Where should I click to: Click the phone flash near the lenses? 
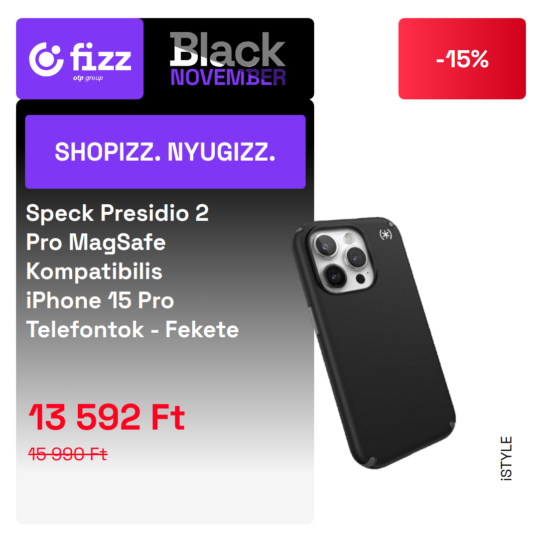[349, 238]
